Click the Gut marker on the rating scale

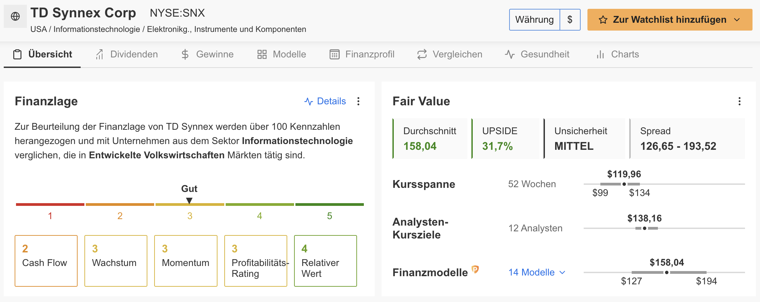tap(189, 200)
